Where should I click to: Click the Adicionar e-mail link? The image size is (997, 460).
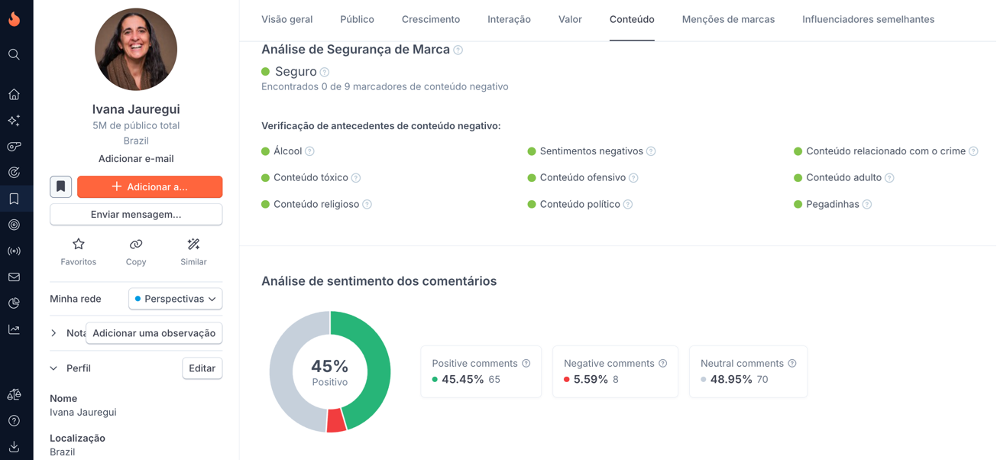136,159
